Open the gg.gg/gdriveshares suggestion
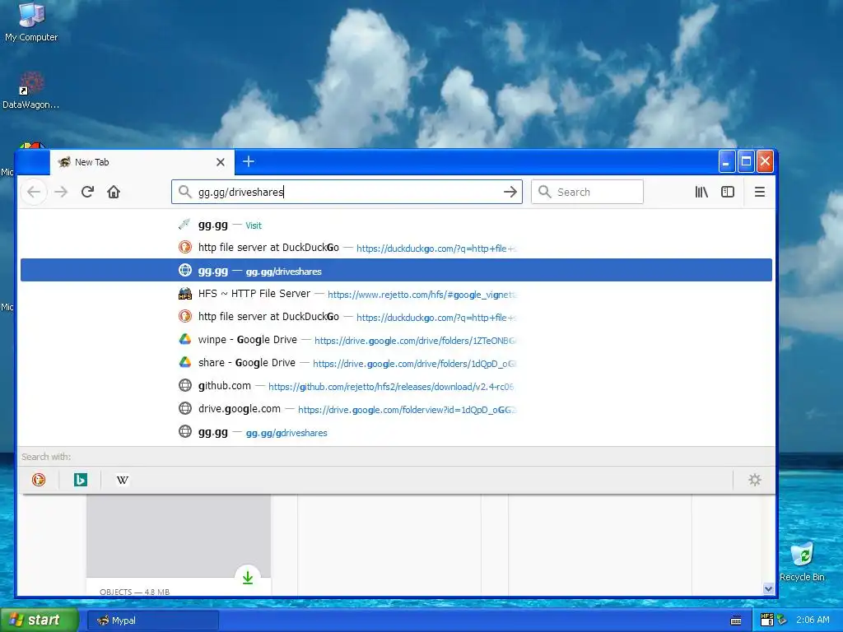 [396, 432]
